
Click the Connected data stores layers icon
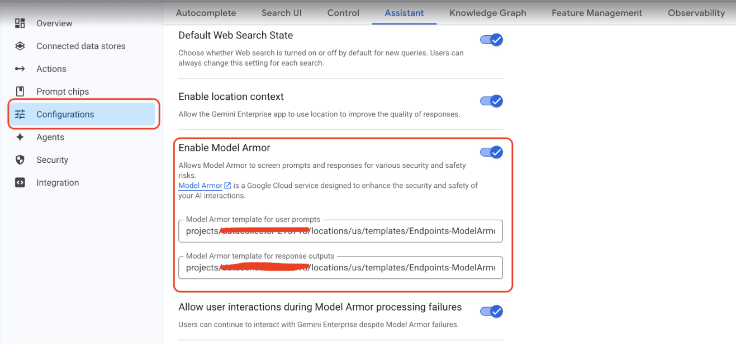(x=20, y=46)
